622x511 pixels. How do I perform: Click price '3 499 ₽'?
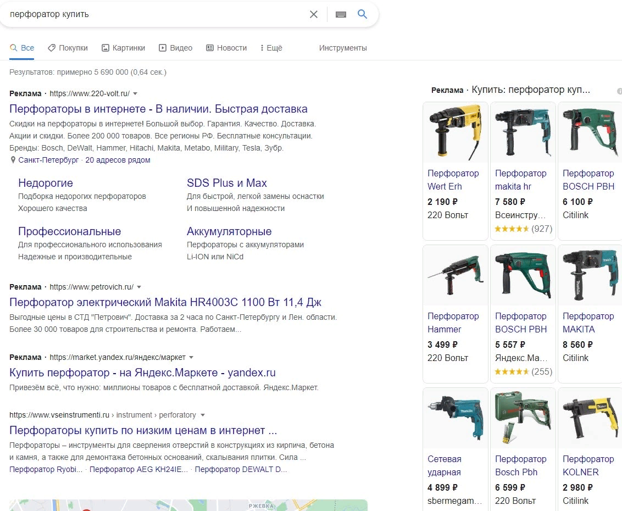pyautogui.click(x=442, y=345)
